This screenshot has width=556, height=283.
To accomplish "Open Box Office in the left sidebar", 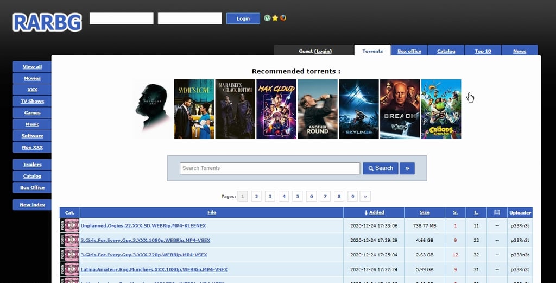I will [32, 187].
